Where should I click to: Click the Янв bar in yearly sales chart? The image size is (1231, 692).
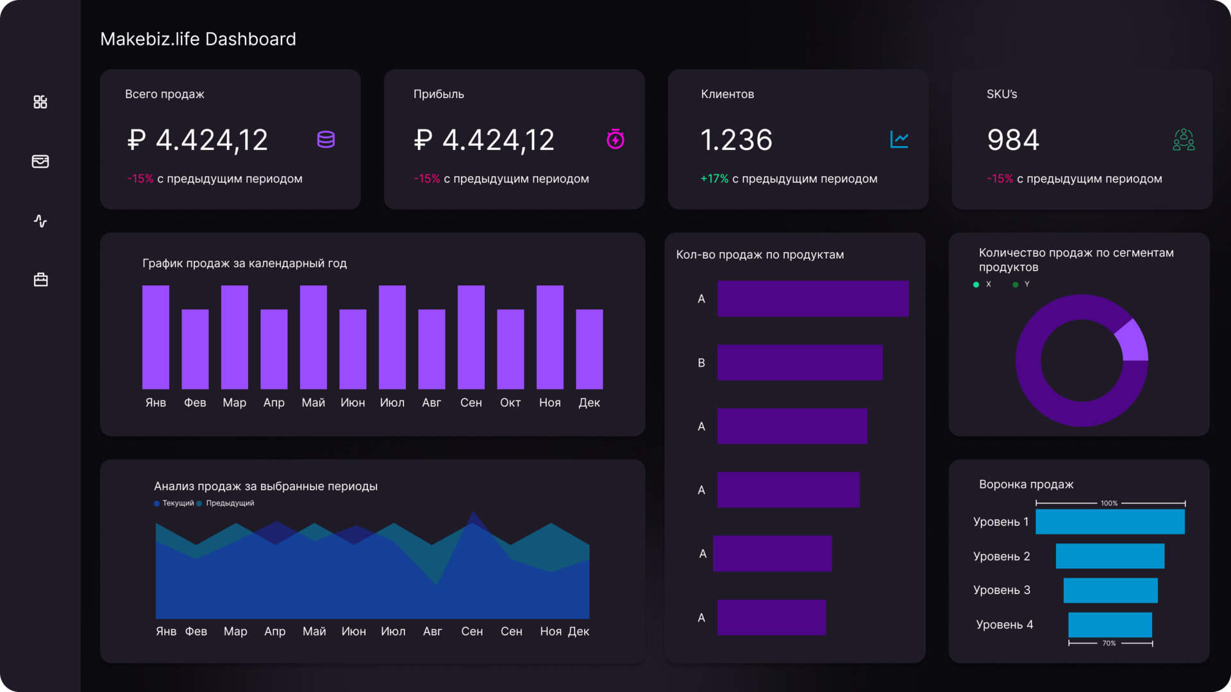(156, 337)
